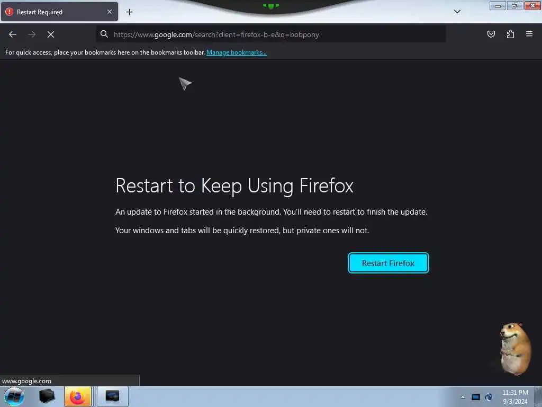Click the Show desktop strip on the taskbar
542x407 pixels.
(x=538, y=396)
